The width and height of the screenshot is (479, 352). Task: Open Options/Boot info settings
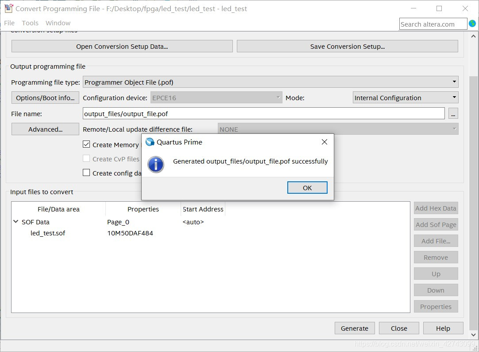(45, 98)
